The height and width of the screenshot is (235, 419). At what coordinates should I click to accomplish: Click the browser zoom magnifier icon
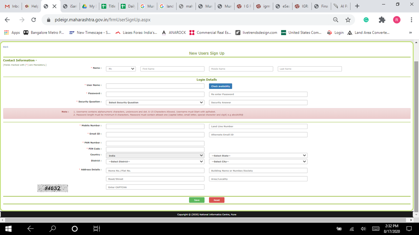coord(336,20)
